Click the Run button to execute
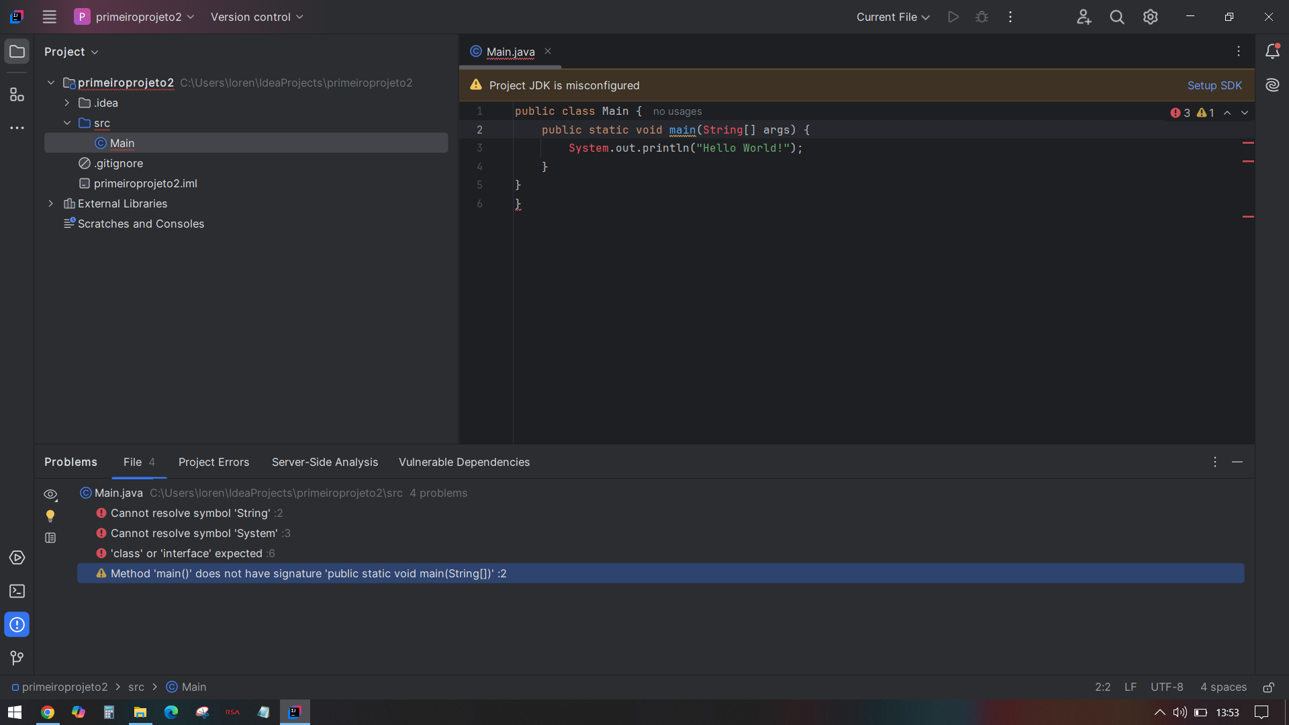 click(953, 17)
